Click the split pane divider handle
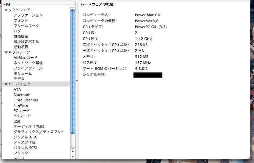 pyautogui.click(x=77, y=81)
